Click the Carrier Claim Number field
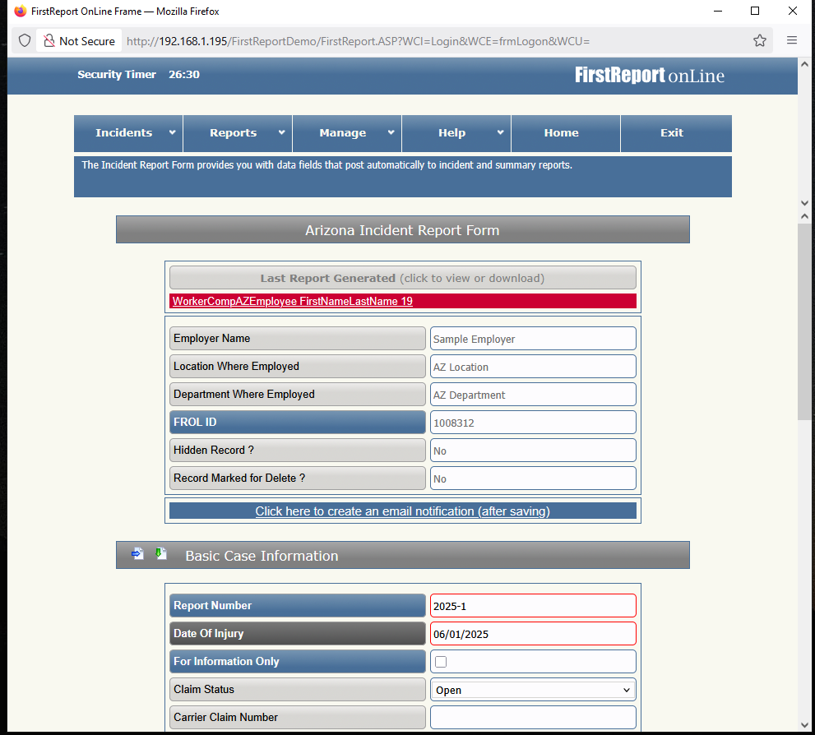The image size is (815, 735). [532, 718]
